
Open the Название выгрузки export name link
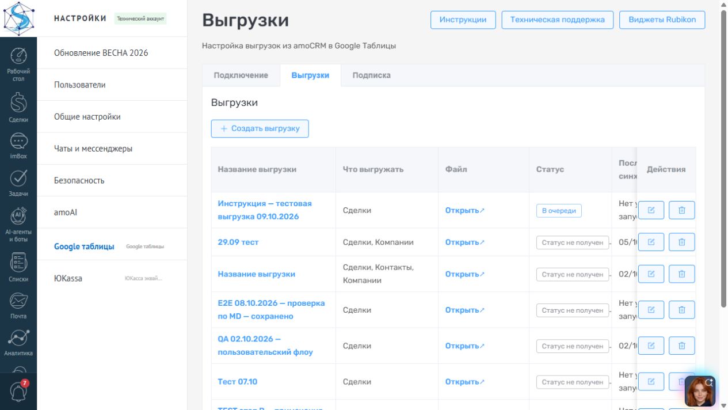point(257,274)
